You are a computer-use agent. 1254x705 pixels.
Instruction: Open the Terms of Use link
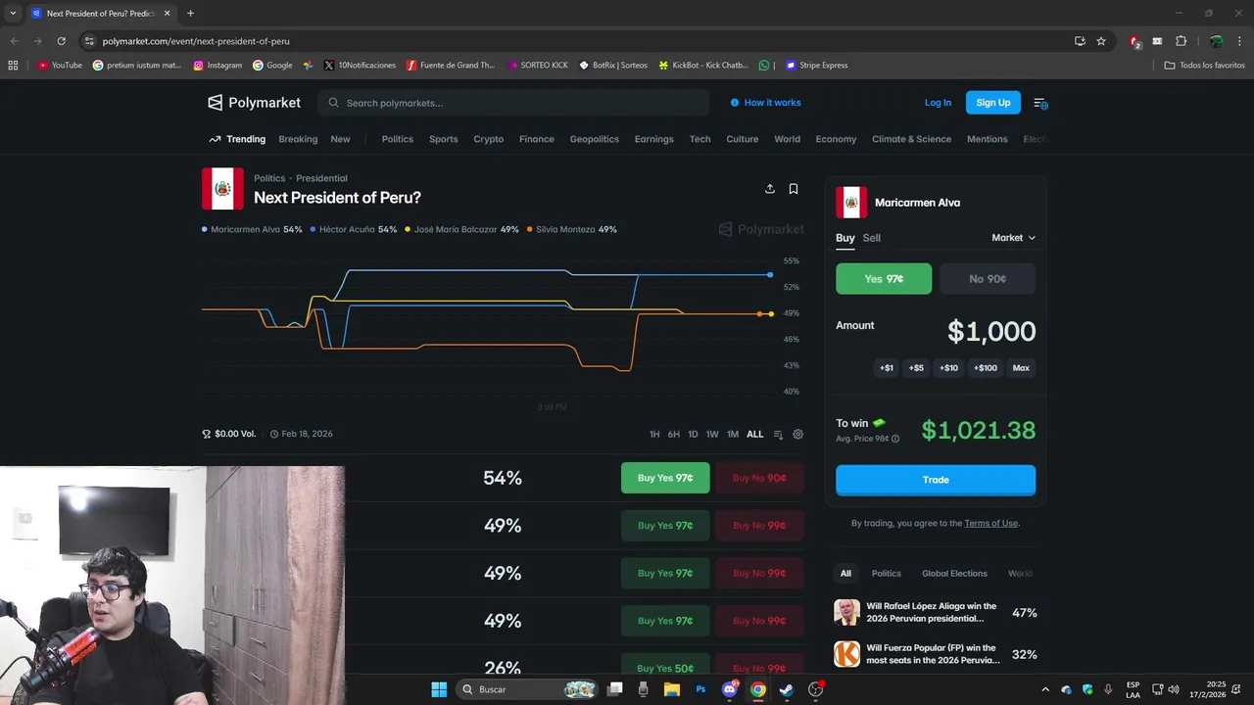tap(990, 524)
